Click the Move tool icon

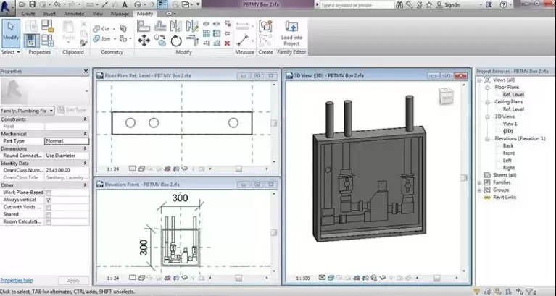tap(142, 41)
